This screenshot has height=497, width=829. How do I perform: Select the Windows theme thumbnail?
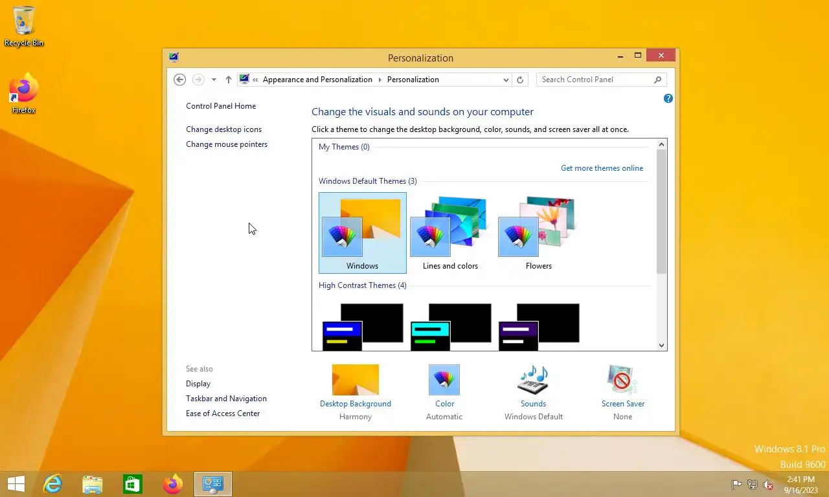tap(363, 233)
